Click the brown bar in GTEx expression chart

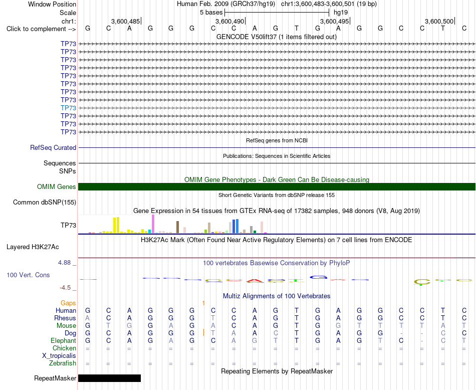coord(177,227)
